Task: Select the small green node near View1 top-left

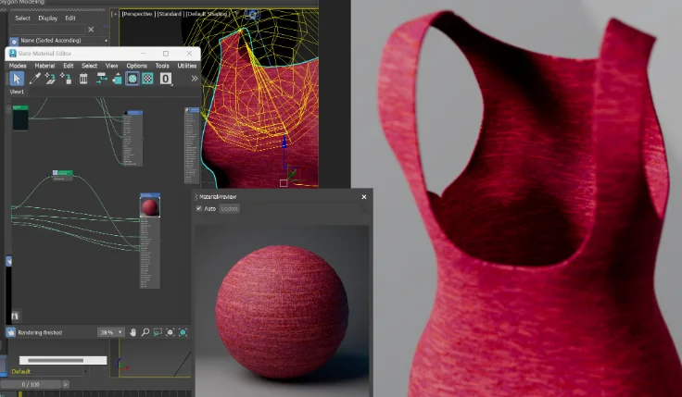Action: pos(20,118)
